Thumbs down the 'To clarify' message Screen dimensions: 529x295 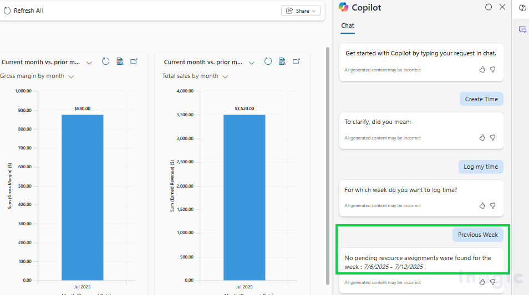click(x=492, y=138)
